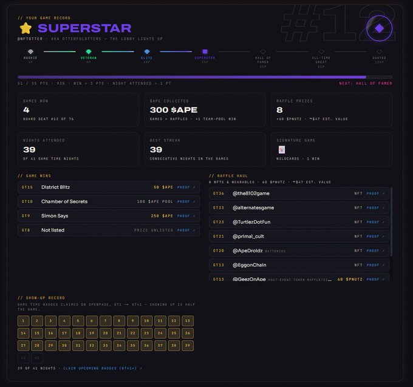The image size is (413, 387).
Task: Click the Raffle Haul list scrollbar
Action: click(391, 222)
